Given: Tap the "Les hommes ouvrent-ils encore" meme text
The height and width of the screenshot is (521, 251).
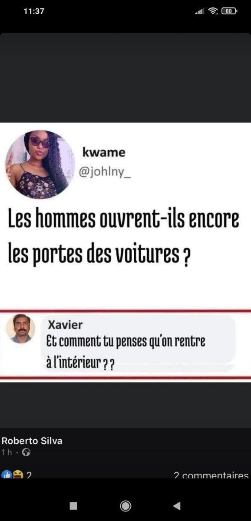Looking at the screenshot, I should pos(124,220).
